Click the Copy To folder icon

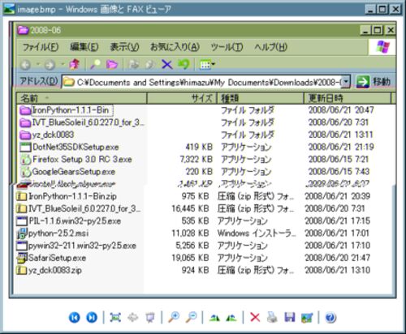pyautogui.click(x=149, y=65)
